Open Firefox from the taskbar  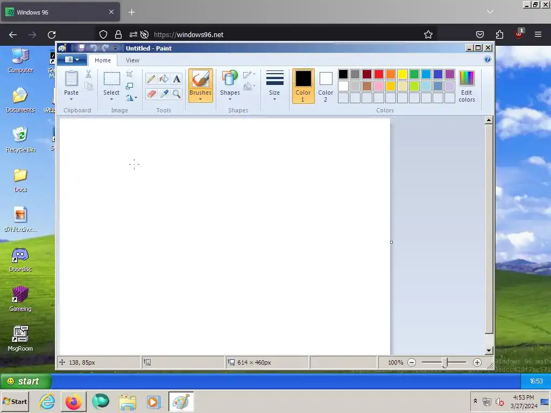click(x=73, y=401)
